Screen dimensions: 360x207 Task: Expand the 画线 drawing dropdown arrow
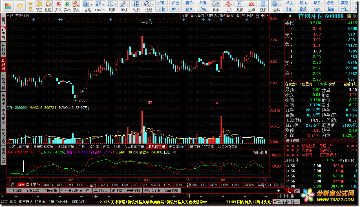click(128, 4)
